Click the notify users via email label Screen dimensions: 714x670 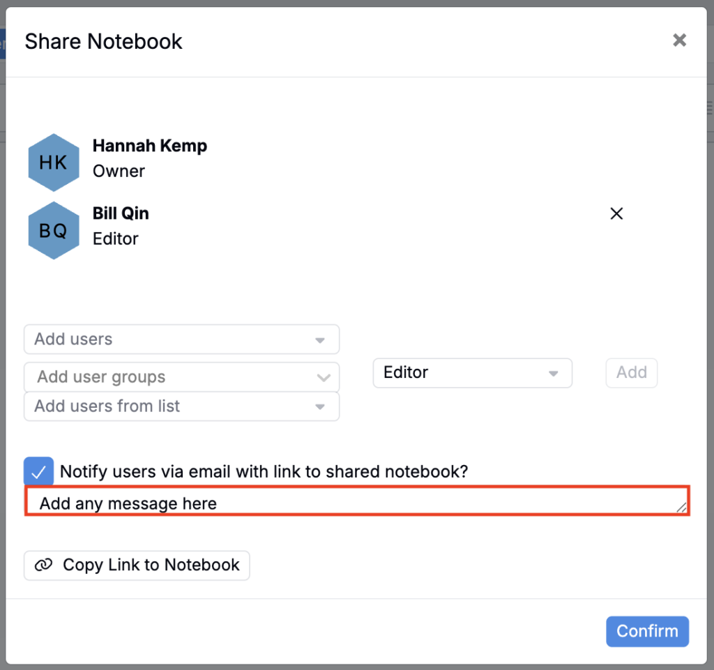tap(264, 472)
